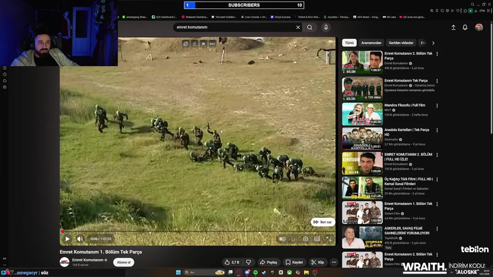Image resolution: width=493 pixels, height=277 pixels.
Task: Open the Twitch & Kick Stre... bookmark
Action: click(x=307, y=17)
